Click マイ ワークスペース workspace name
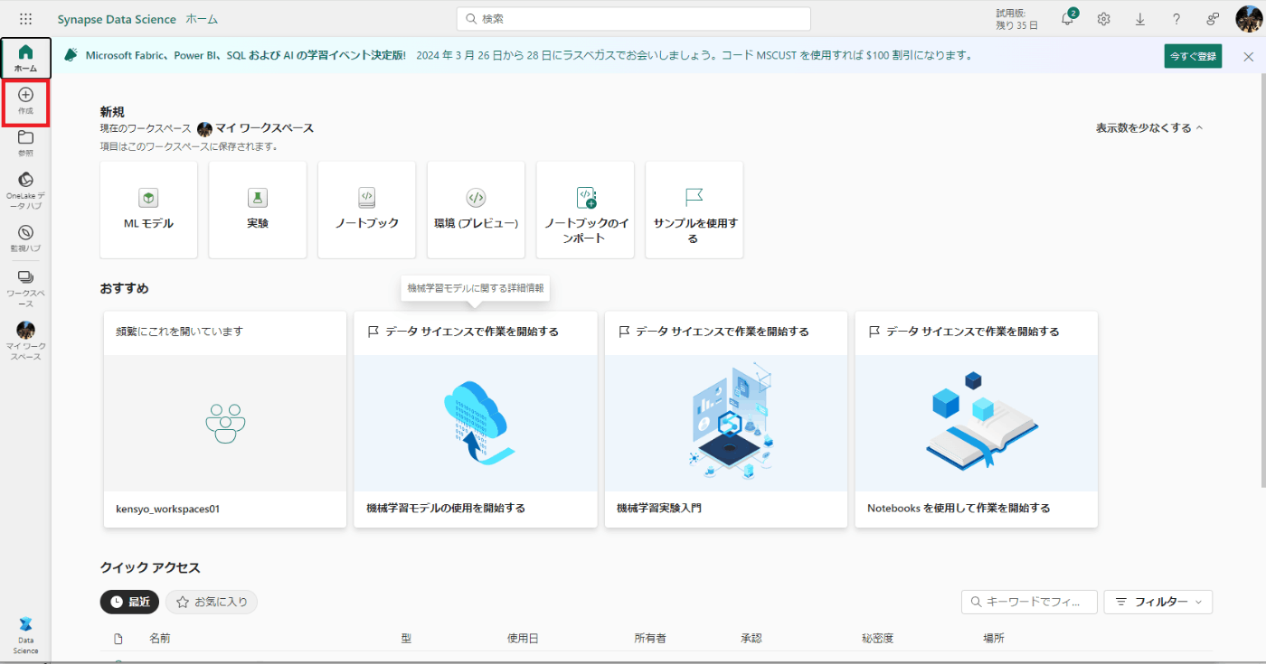This screenshot has height=664, width=1266. pos(264,128)
